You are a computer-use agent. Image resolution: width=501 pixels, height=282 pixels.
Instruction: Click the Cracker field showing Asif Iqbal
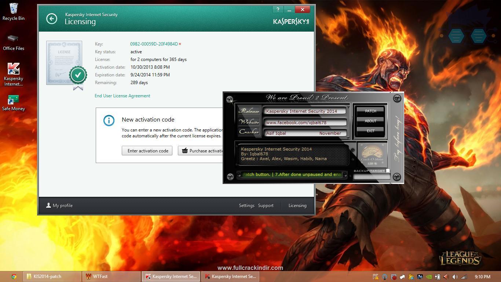coord(305,133)
